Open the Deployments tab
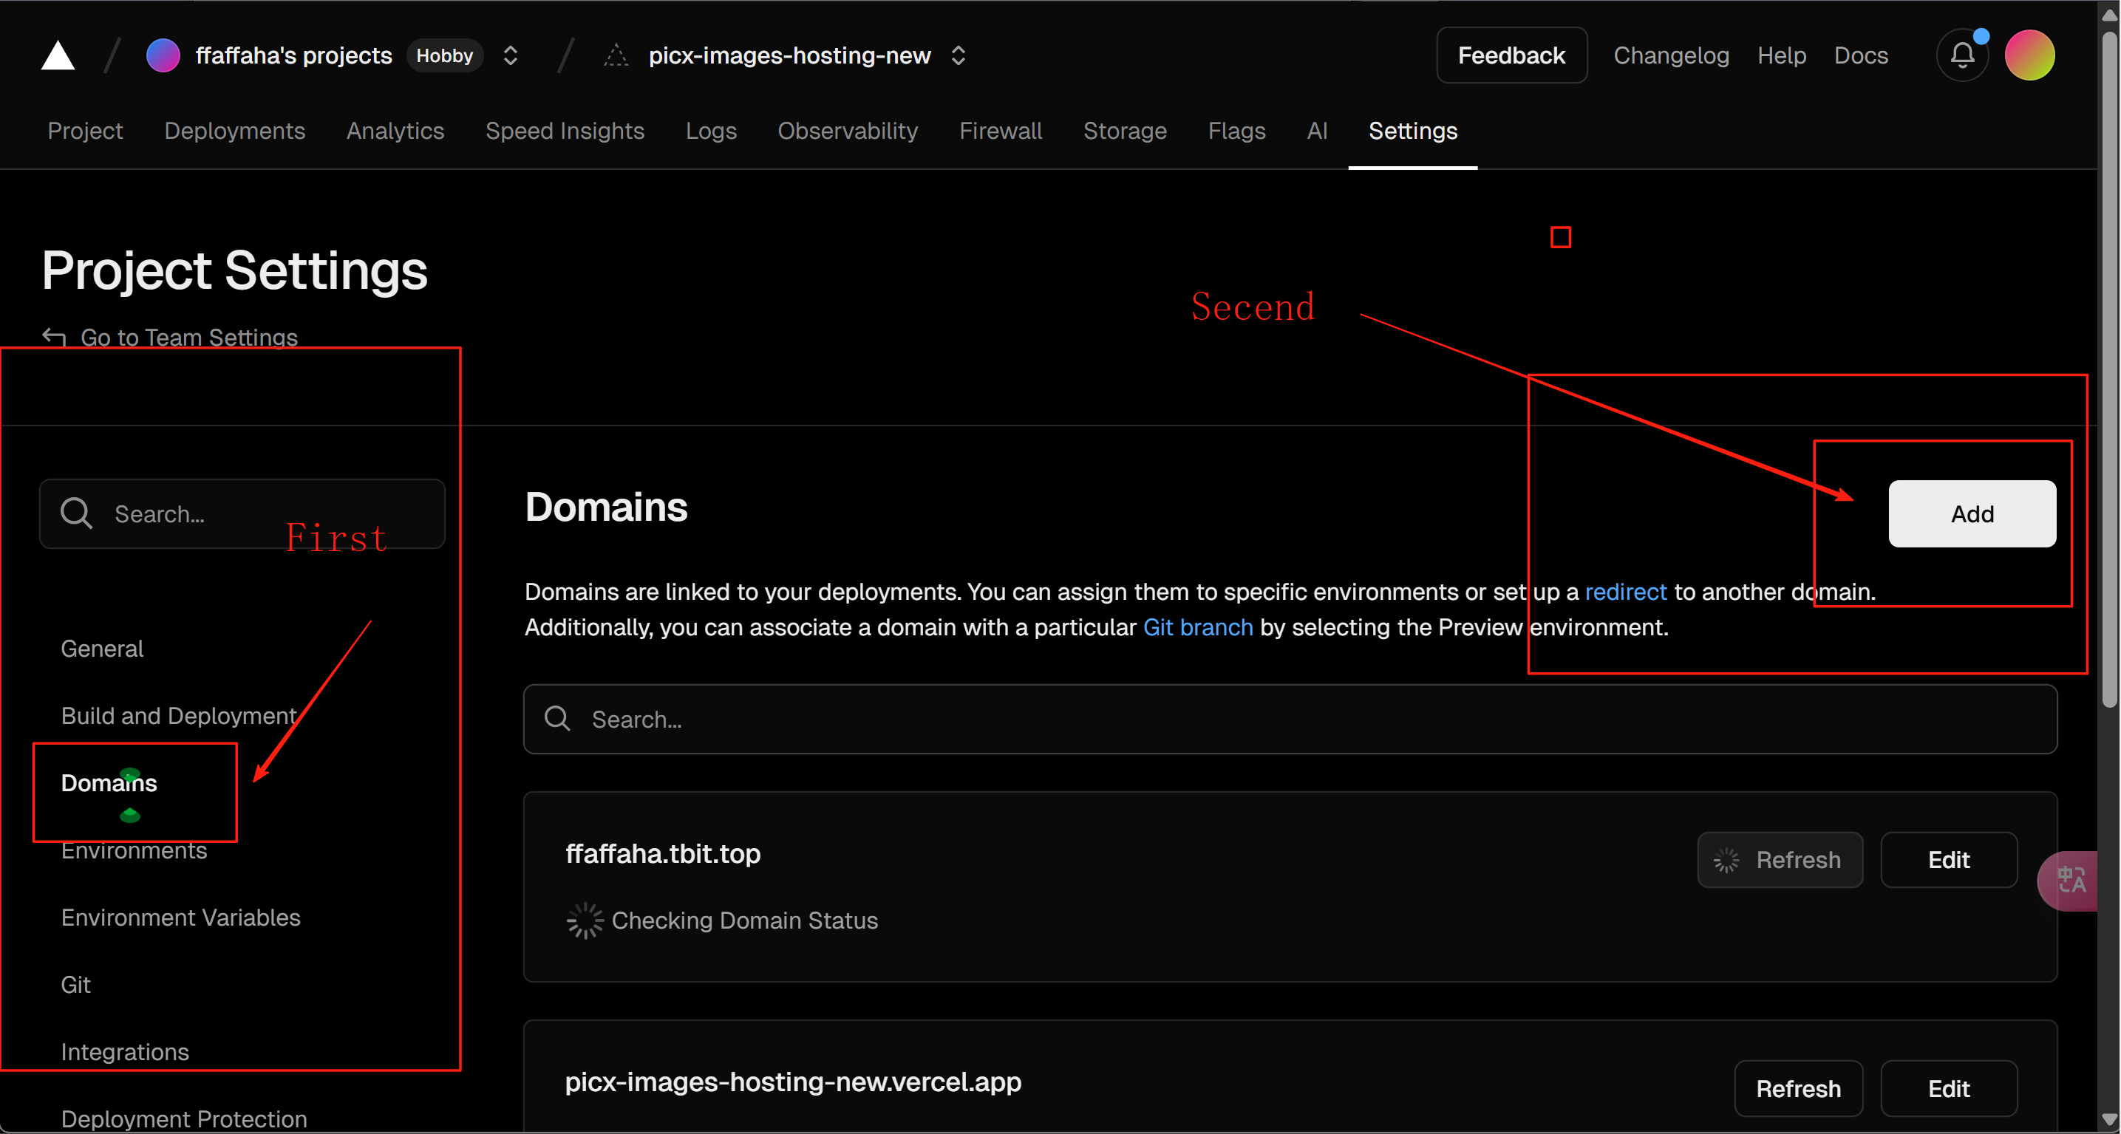 coord(235,131)
